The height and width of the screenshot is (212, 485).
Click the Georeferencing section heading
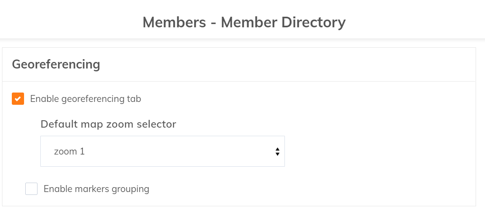click(x=56, y=64)
